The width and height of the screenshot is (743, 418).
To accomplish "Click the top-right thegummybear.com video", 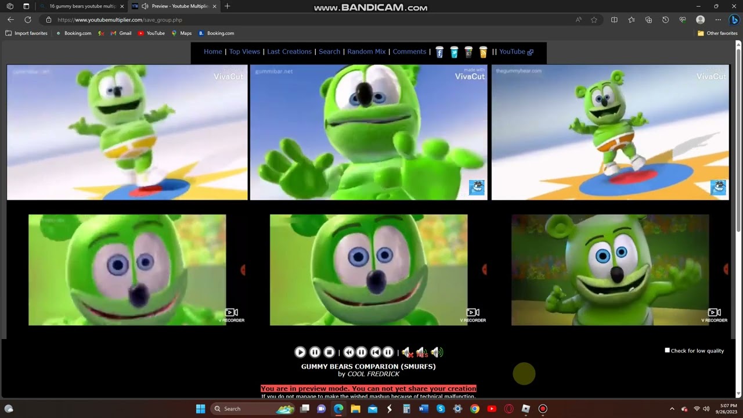I will pyautogui.click(x=610, y=132).
